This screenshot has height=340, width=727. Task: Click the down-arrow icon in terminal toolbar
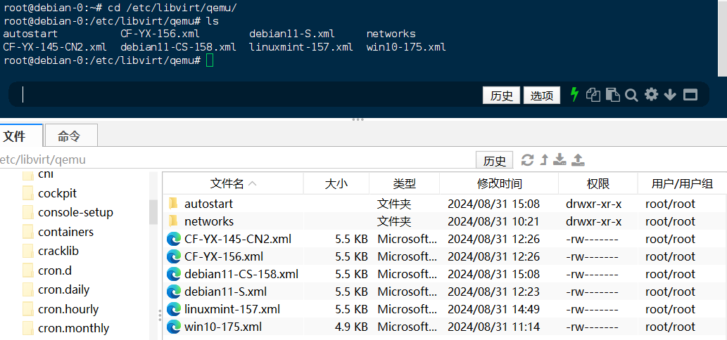click(670, 95)
